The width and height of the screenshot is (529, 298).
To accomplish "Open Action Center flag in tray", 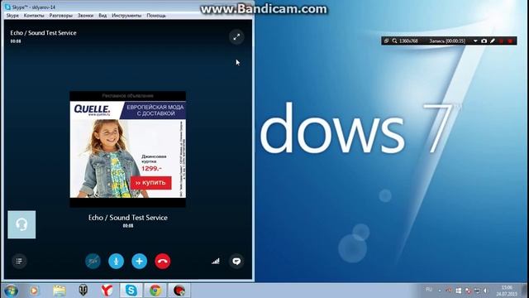I will pyautogui.click(x=468, y=291).
